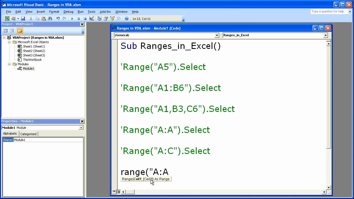Click the horizontal scrollbar right arrow in code window
The height and width of the screenshot is (199, 354).
coord(324,192)
